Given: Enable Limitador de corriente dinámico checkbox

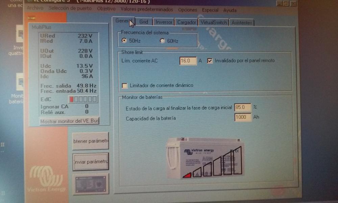Looking at the screenshot, I should click(x=125, y=86).
